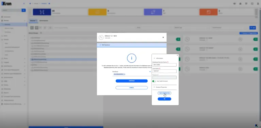
Task: Click the orange summary card icon
Action: click(208, 12)
